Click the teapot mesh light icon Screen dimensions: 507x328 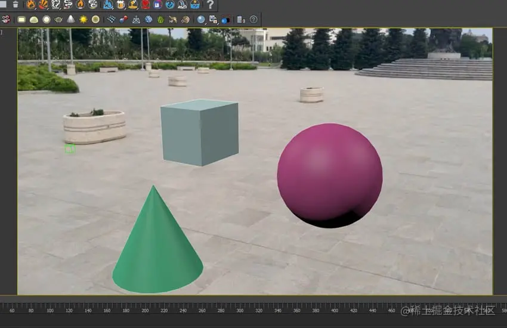58,20
